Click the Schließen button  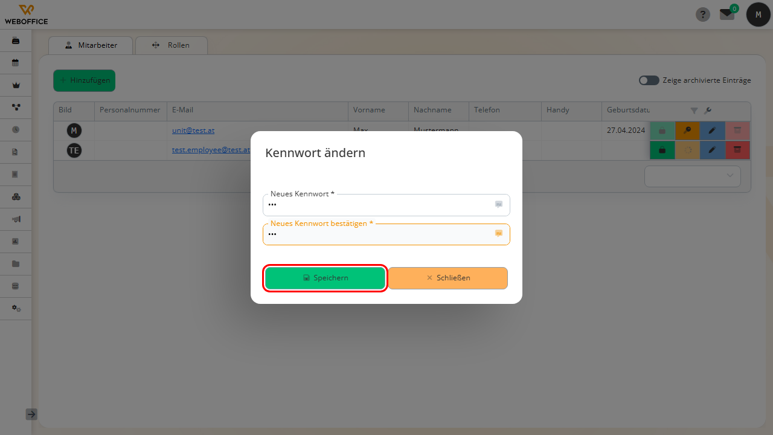coord(448,278)
